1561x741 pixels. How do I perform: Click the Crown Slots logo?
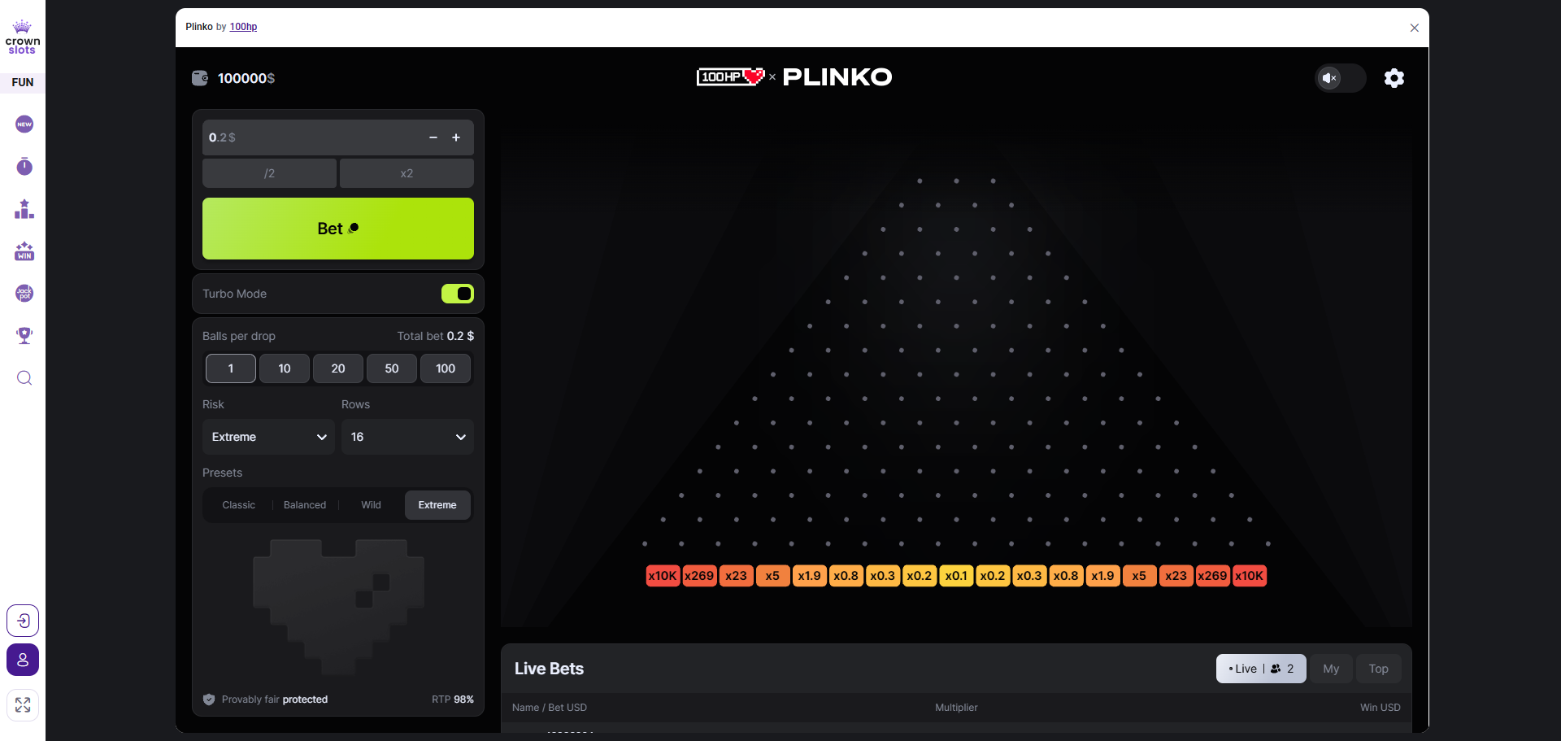coord(23,37)
